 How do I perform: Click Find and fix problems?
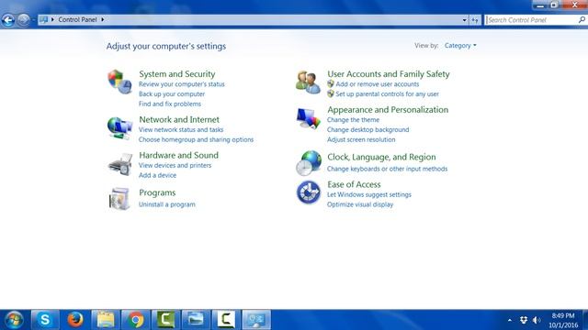[170, 104]
